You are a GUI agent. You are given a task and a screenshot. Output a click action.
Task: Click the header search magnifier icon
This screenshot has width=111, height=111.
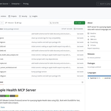[98, 4]
